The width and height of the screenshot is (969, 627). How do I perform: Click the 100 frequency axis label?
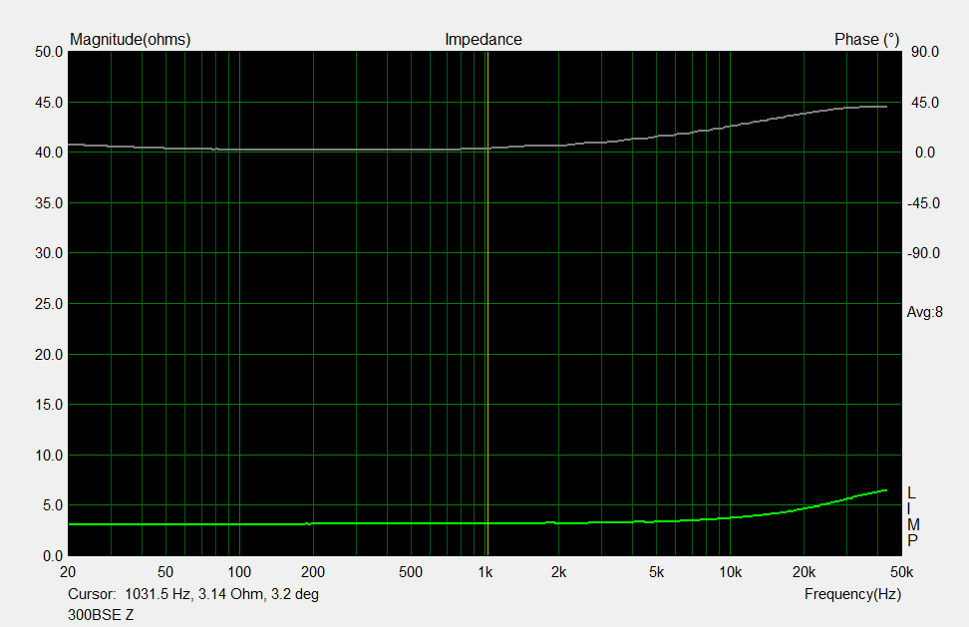(239, 572)
